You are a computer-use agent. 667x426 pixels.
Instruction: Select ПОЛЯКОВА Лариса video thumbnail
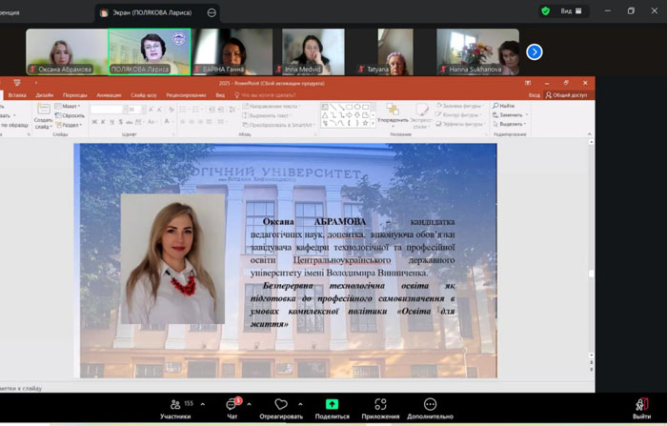pyautogui.click(x=150, y=51)
